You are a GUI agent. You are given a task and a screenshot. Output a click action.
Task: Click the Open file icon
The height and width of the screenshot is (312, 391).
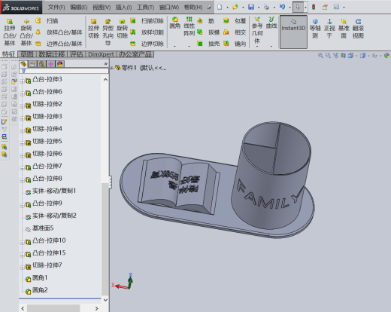[x=235, y=7]
